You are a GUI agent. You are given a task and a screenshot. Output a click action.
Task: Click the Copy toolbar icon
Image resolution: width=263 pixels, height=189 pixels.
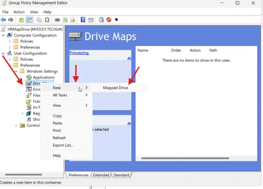(x=39, y=20)
